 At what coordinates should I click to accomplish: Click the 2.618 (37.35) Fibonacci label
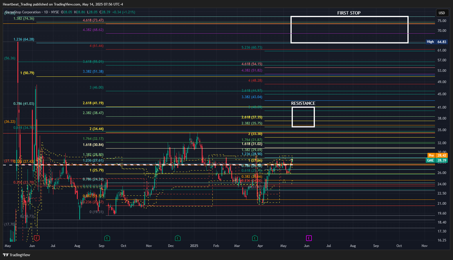tap(252, 117)
